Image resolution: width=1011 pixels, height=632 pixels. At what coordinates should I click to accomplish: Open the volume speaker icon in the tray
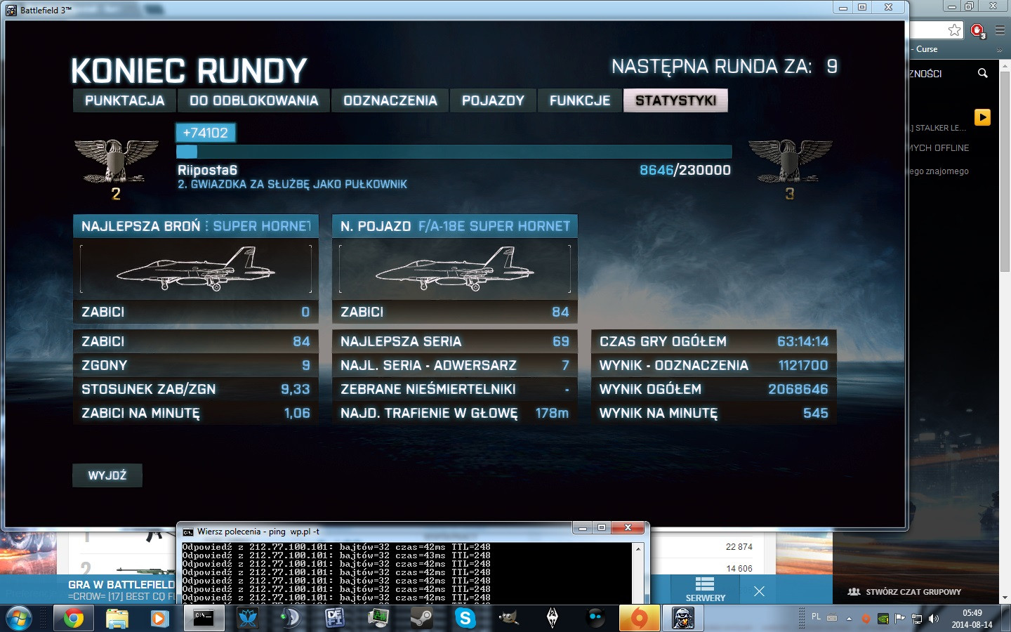(933, 619)
